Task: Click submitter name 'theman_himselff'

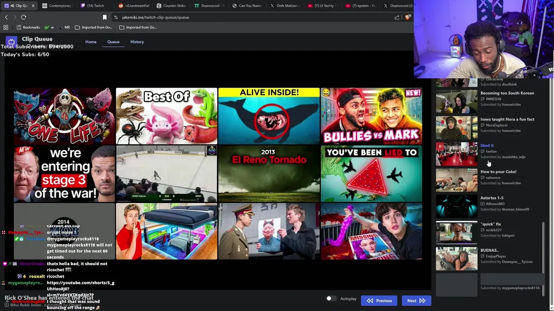Action: (515, 209)
